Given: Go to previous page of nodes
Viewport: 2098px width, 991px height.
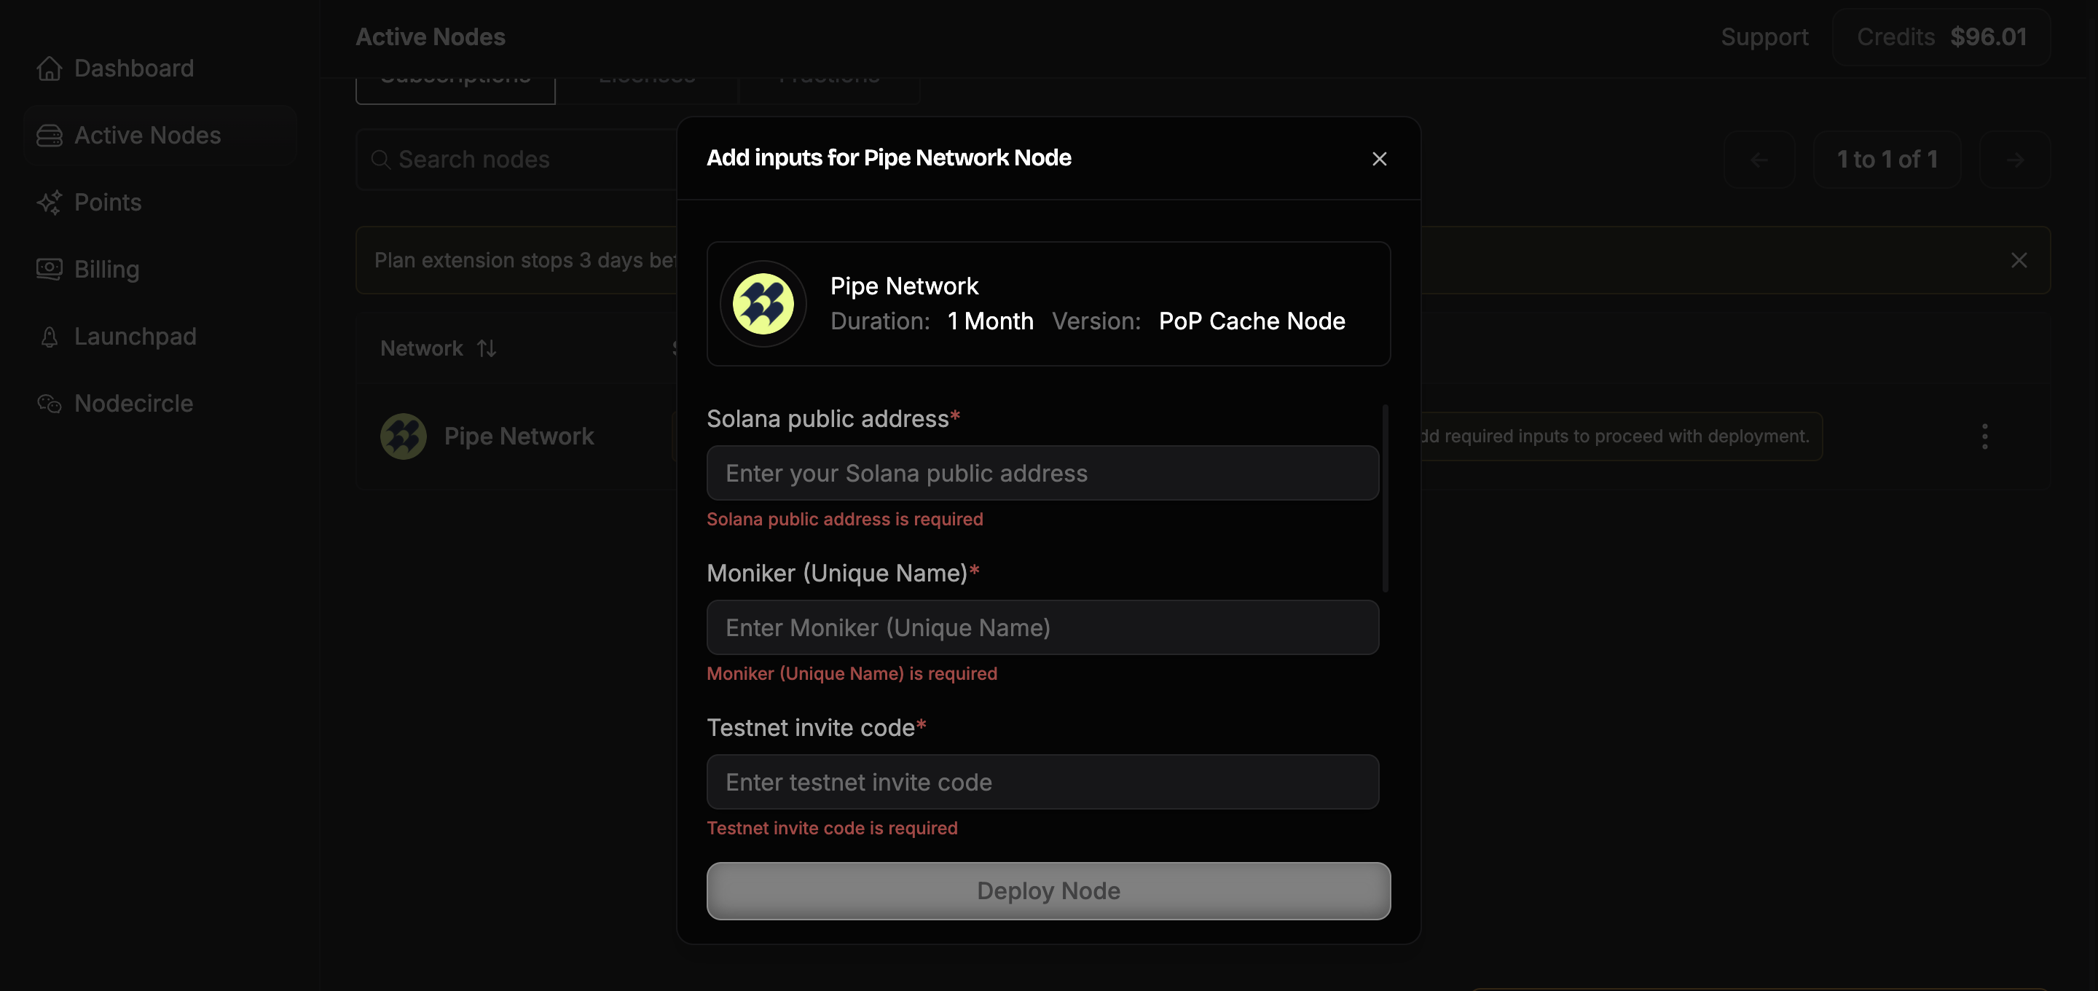Looking at the screenshot, I should point(1759,160).
